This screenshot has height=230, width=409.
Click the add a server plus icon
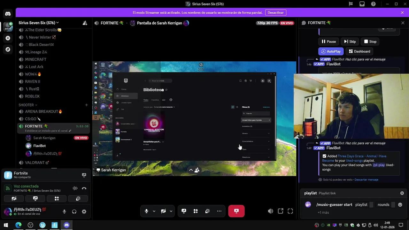(x=8, y=38)
